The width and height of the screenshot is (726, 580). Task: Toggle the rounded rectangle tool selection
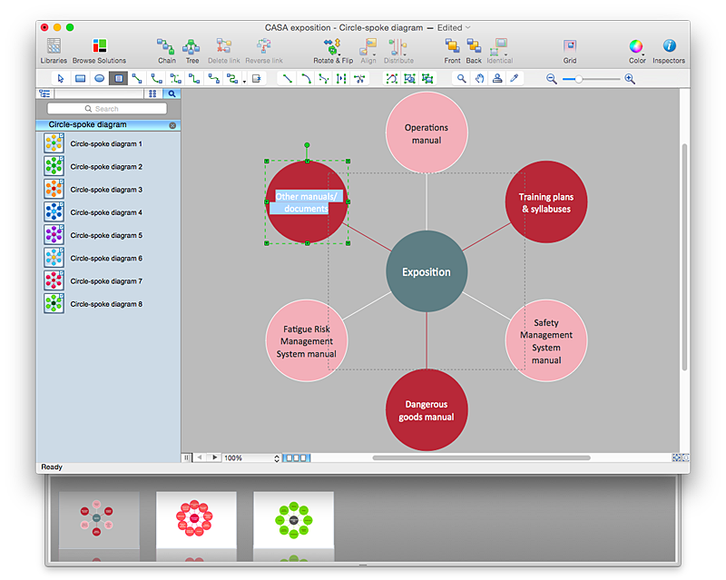click(x=118, y=78)
